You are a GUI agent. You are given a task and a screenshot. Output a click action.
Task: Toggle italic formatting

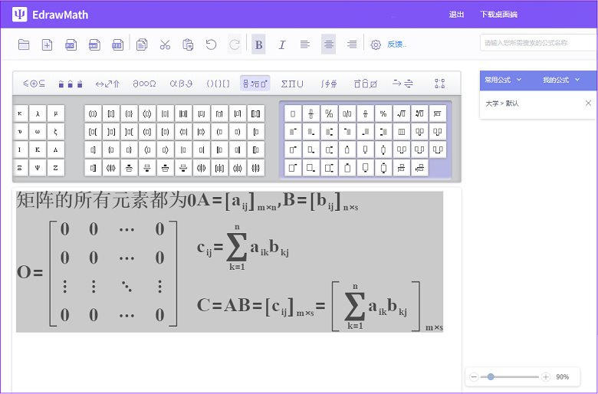click(282, 44)
